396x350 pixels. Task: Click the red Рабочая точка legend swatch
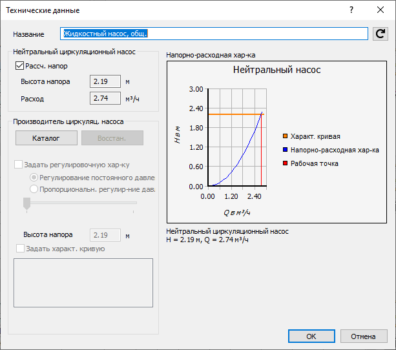pyautogui.click(x=285, y=163)
